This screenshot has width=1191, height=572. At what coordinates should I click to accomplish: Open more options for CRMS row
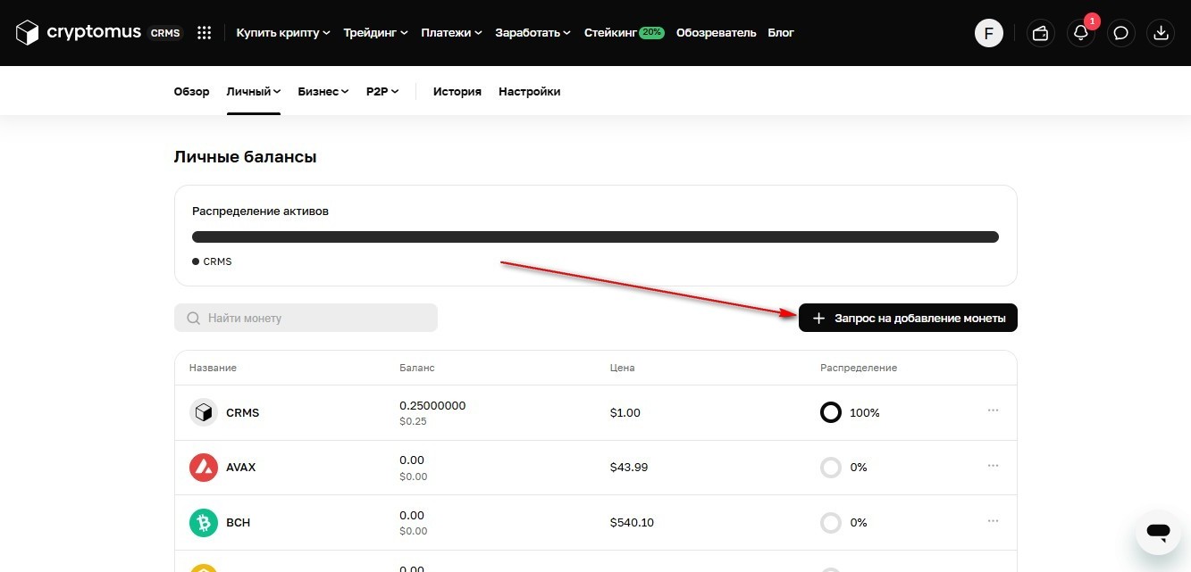pos(993,410)
